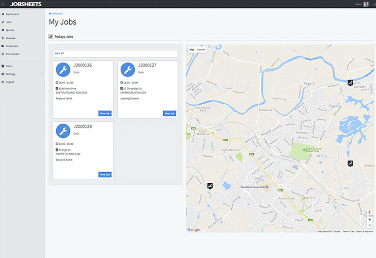Click the job marker near Chisholm
The height and width of the screenshot is (258, 376).
click(350, 164)
